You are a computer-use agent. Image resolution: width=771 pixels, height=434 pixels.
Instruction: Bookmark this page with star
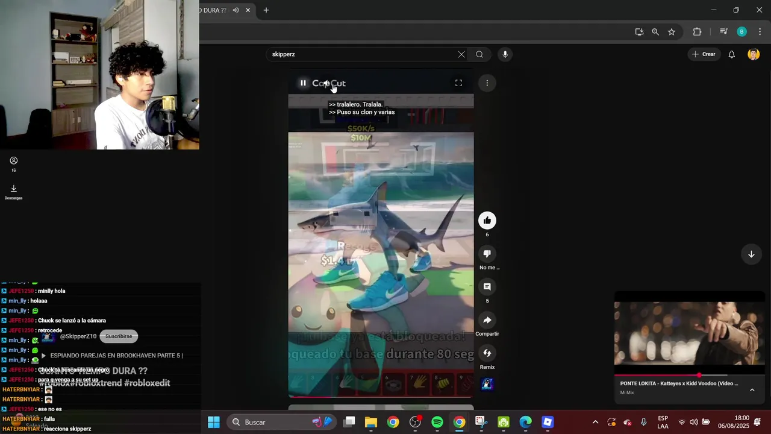[x=672, y=32]
